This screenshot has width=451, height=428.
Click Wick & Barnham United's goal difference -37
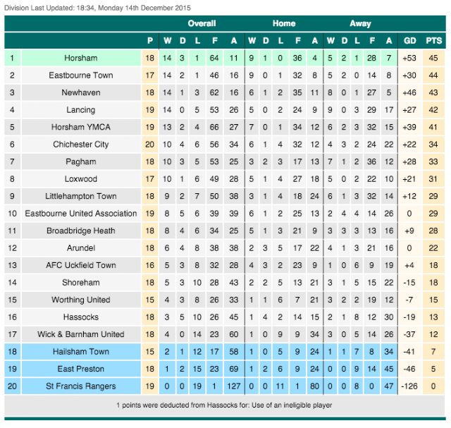pos(409,334)
